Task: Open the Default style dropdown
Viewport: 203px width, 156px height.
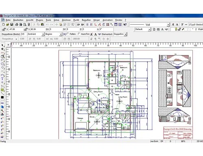Action: 149,29
